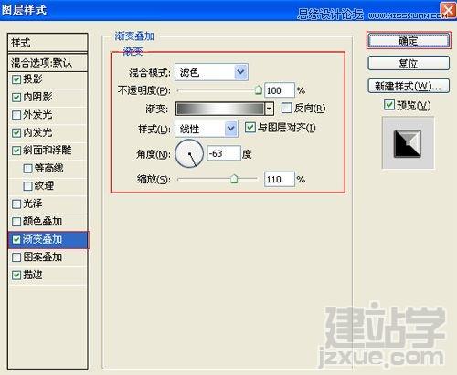Open the 混合选项:默认 blending options entry

(x=48, y=63)
